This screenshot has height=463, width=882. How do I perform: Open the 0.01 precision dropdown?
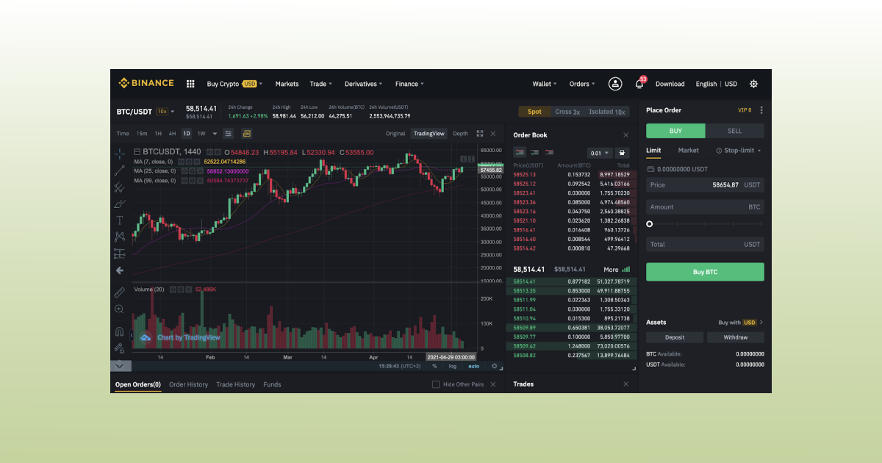pos(600,151)
